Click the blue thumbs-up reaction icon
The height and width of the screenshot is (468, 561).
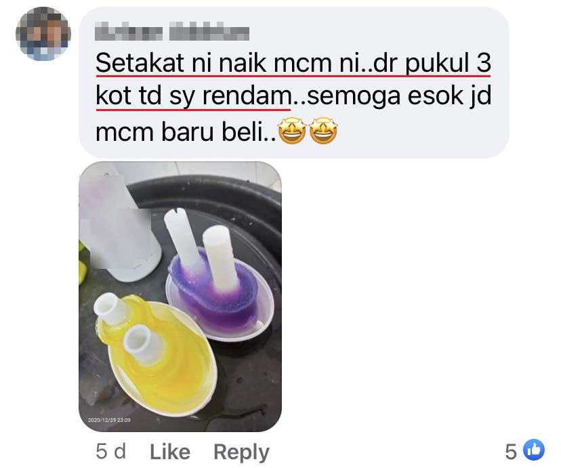click(x=533, y=450)
